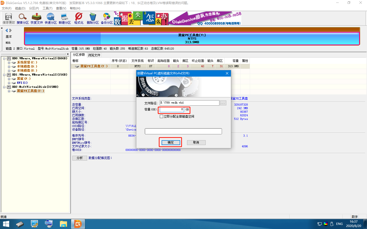
Task: Select the Format (格式化) icon
Action: point(79,19)
